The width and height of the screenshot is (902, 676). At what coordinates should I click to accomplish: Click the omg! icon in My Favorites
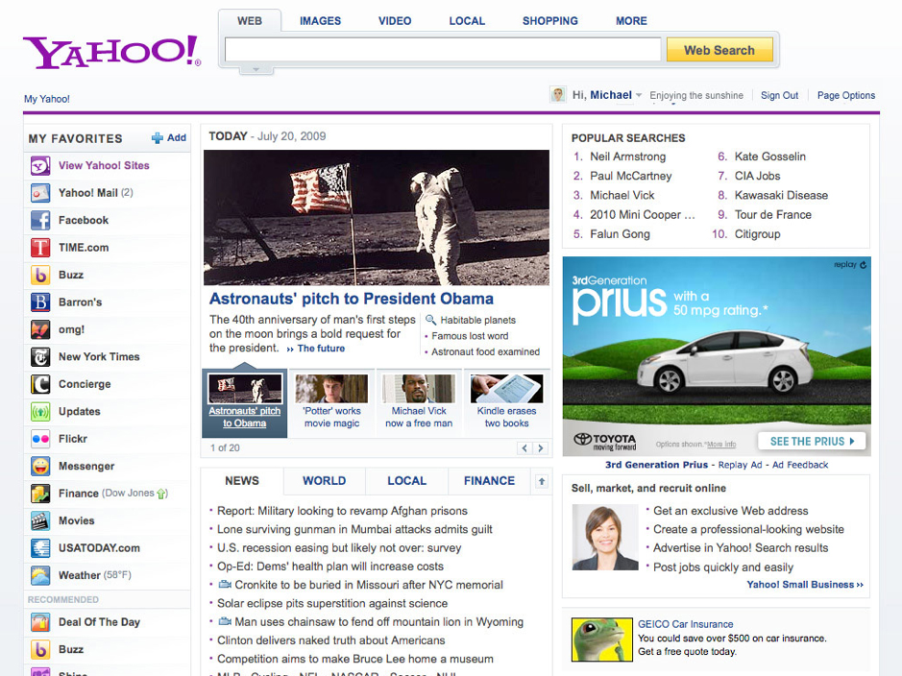pyautogui.click(x=38, y=329)
